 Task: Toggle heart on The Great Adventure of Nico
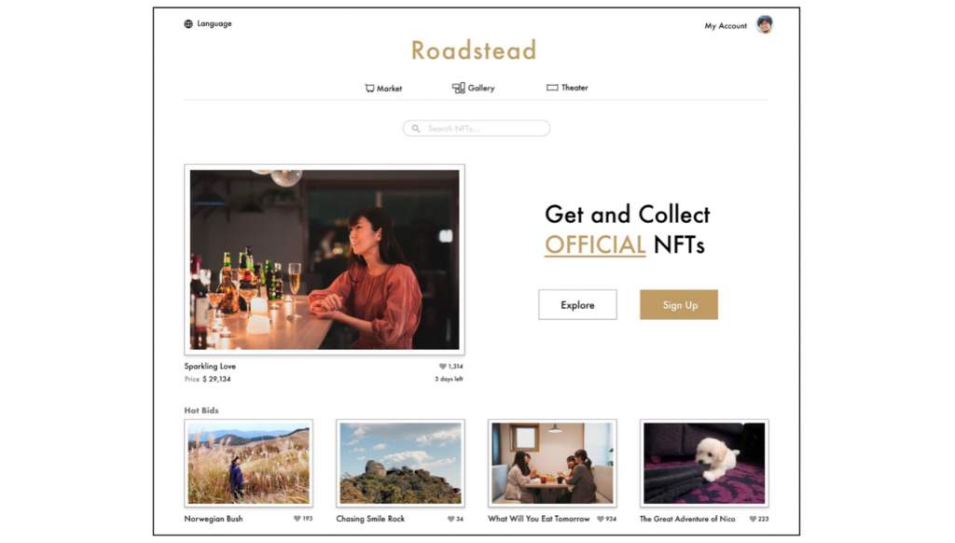pyautogui.click(x=753, y=520)
